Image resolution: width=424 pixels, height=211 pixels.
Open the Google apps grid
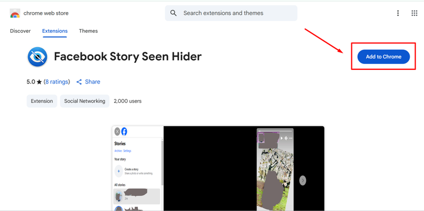(x=414, y=13)
